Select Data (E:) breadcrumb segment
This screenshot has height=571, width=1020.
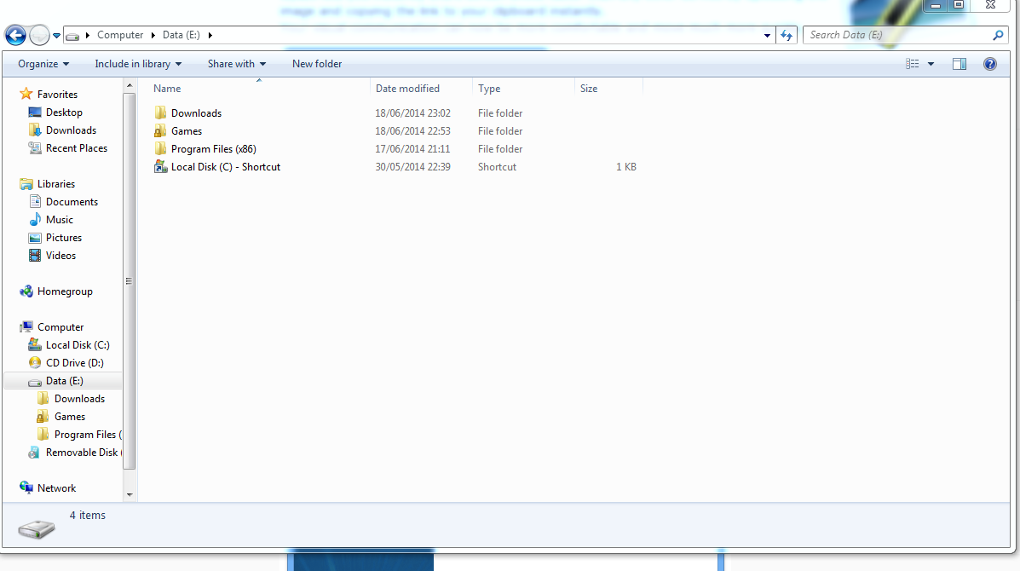click(181, 35)
